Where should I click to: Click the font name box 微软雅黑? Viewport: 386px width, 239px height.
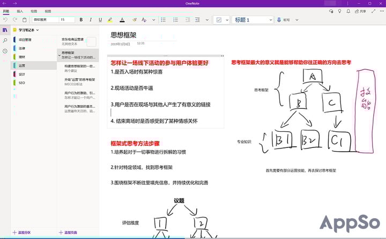point(45,20)
